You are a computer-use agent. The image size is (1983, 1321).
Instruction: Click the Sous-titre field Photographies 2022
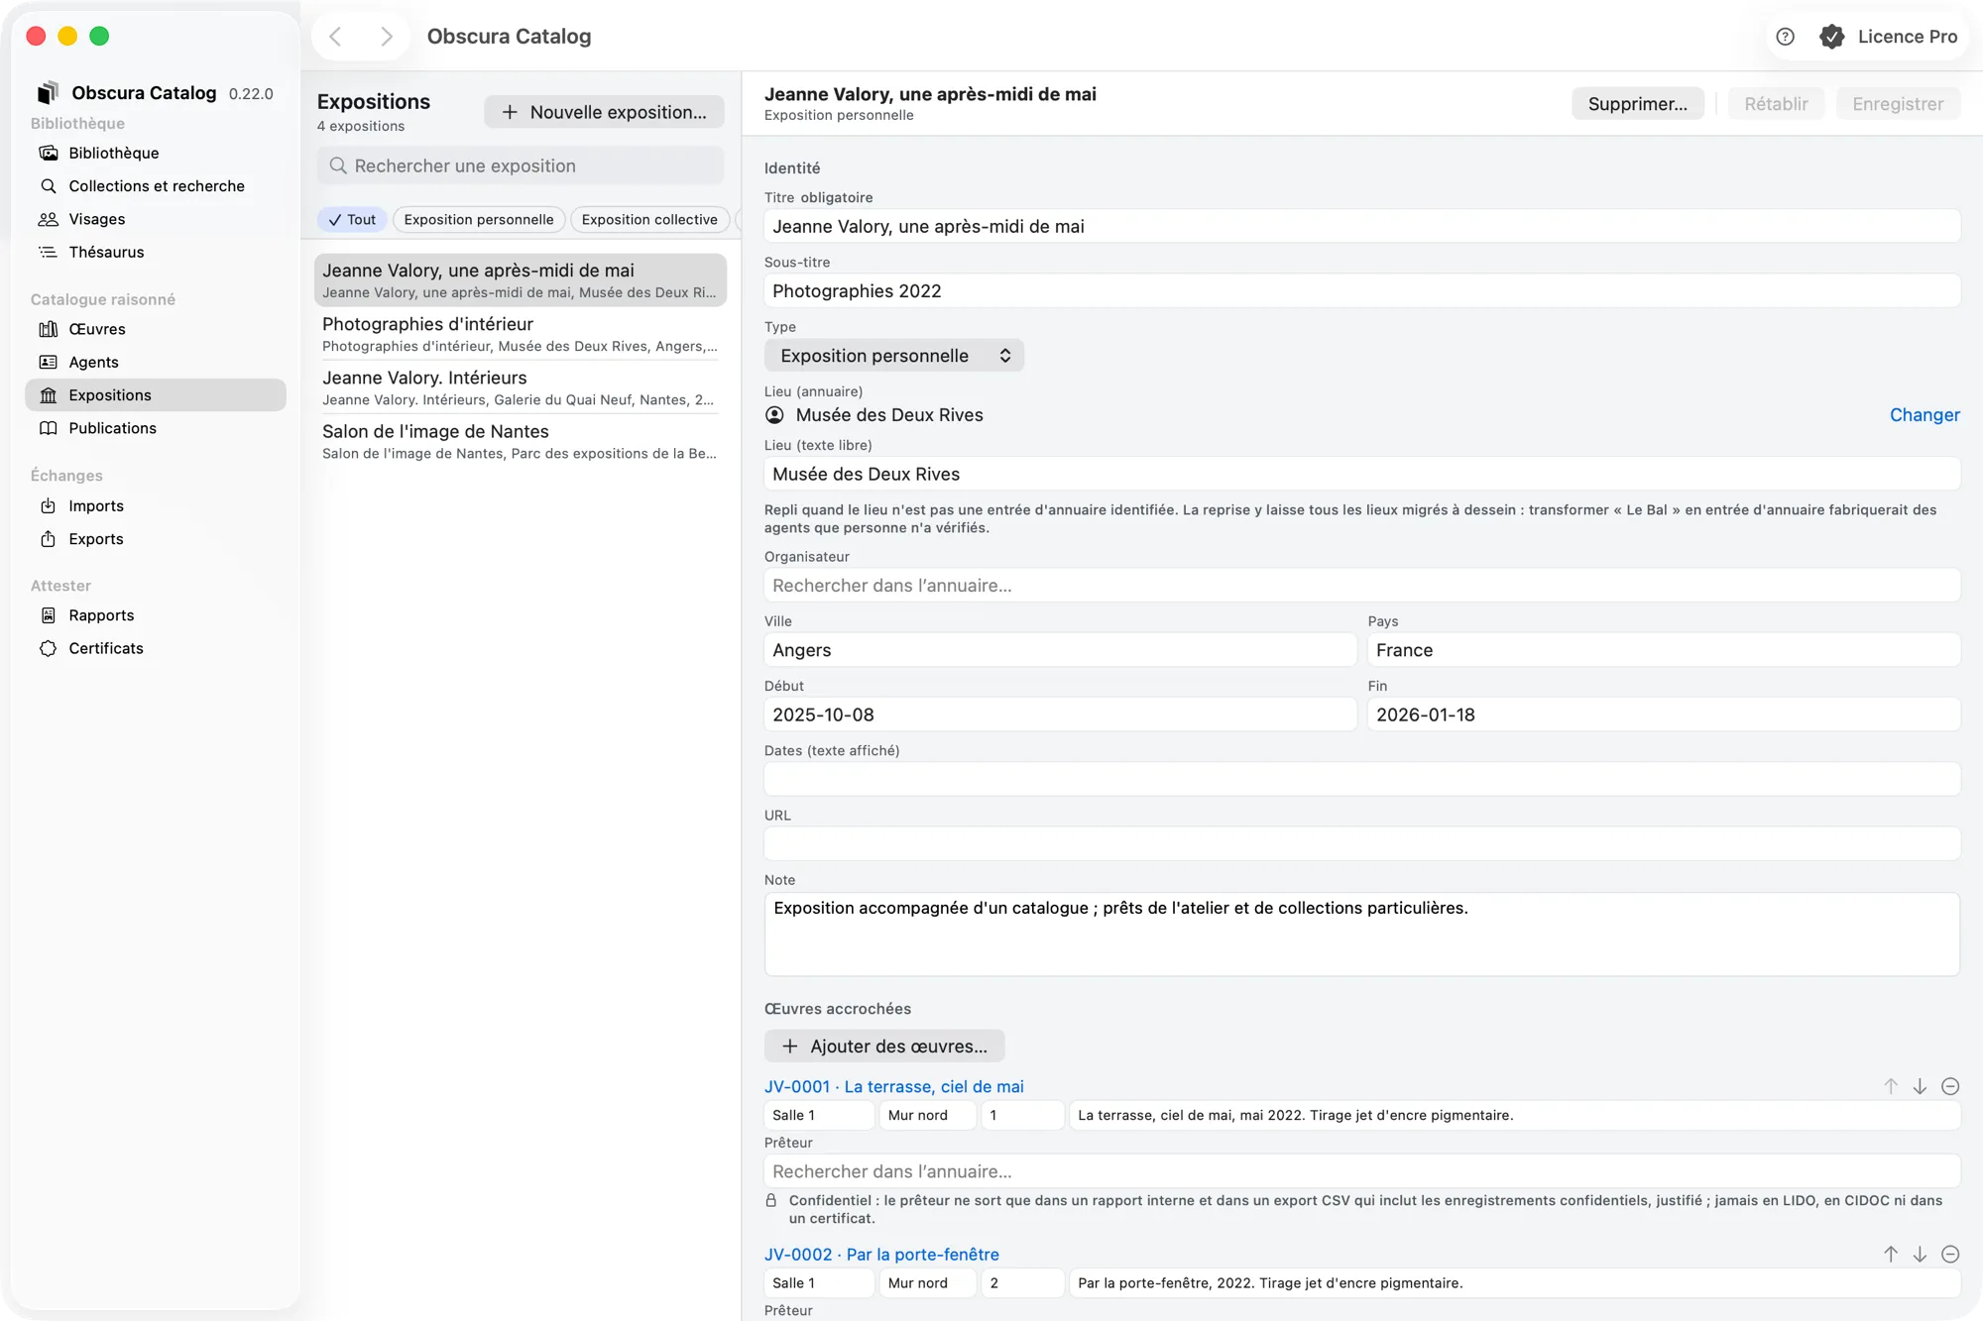tap(1361, 290)
